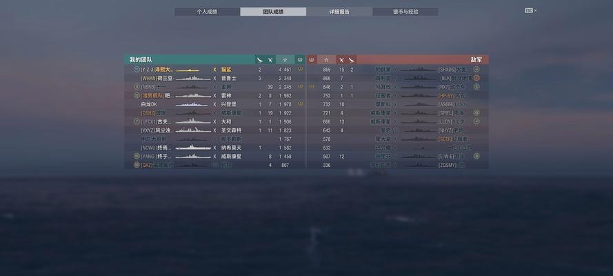
Task: Click enemy team's achievements wreath column icon
Action: [x=312, y=60]
